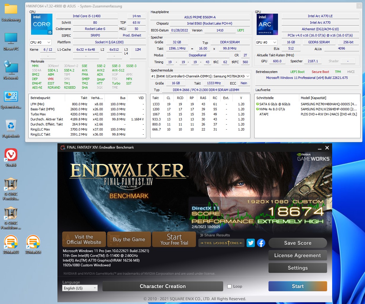Open the License Agreement

298,255
